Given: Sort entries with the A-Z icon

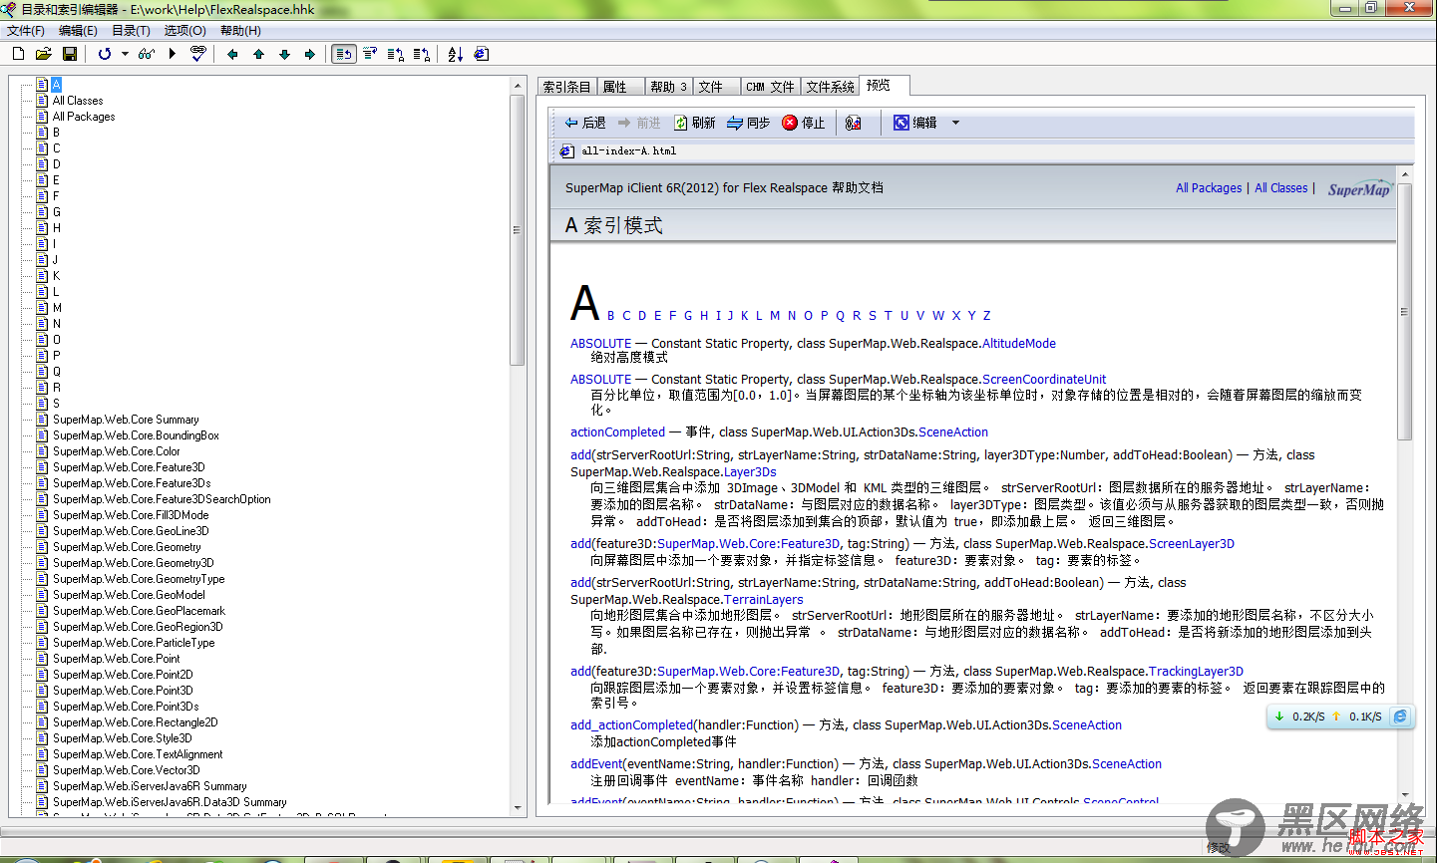Looking at the screenshot, I should coord(456,54).
